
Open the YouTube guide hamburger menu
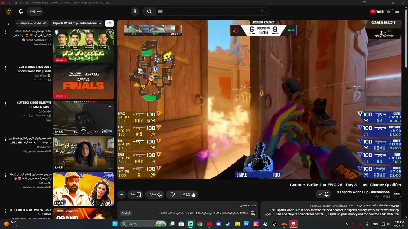click(397, 11)
